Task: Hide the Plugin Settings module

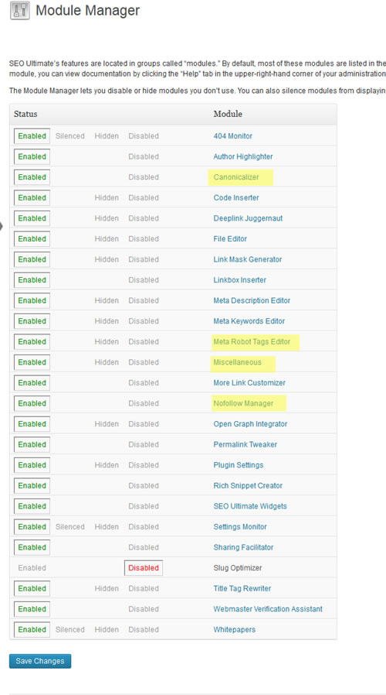Action: coord(107,465)
